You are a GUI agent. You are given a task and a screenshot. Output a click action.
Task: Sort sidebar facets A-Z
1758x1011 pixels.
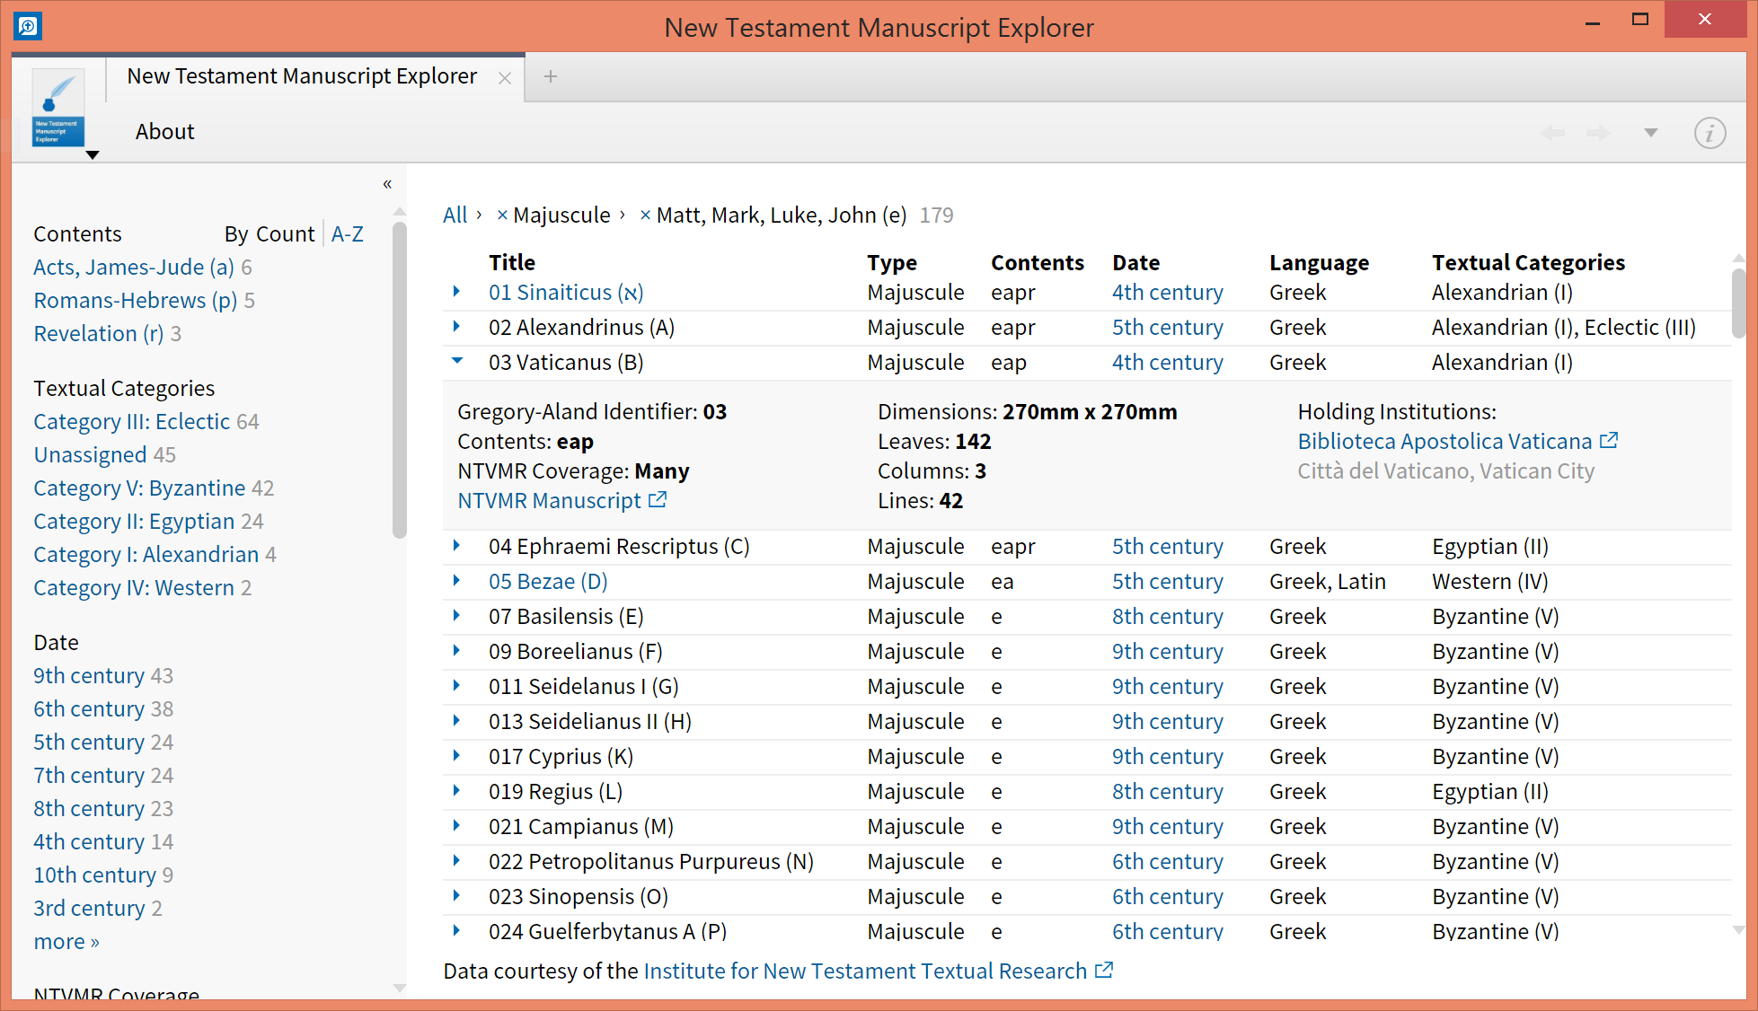[347, 234]
